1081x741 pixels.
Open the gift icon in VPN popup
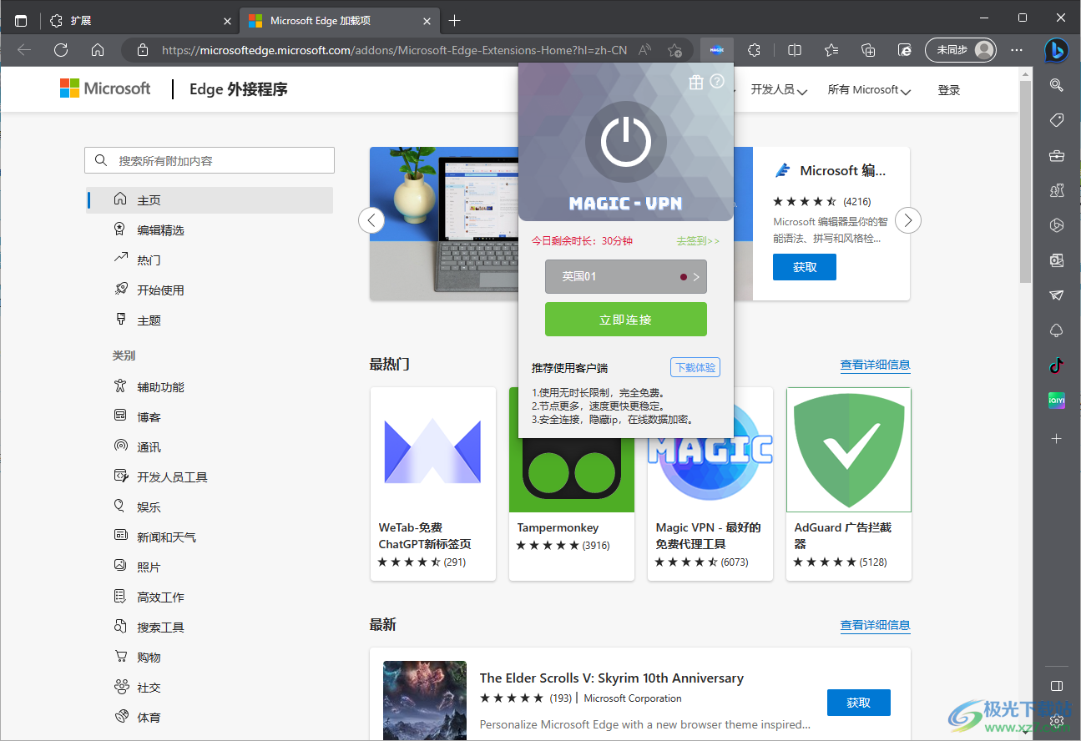point(696,82)
